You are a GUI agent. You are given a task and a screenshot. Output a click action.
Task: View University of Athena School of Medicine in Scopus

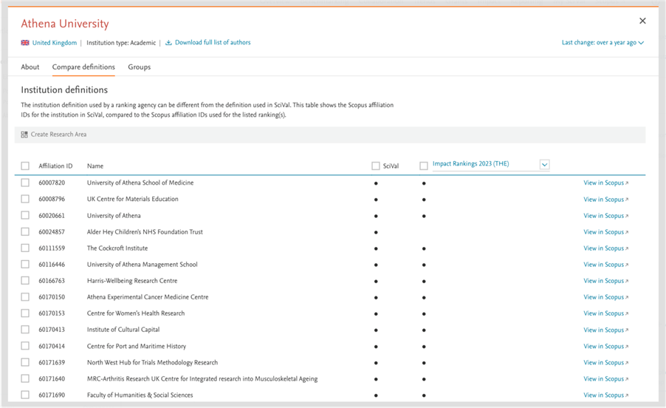605,183
